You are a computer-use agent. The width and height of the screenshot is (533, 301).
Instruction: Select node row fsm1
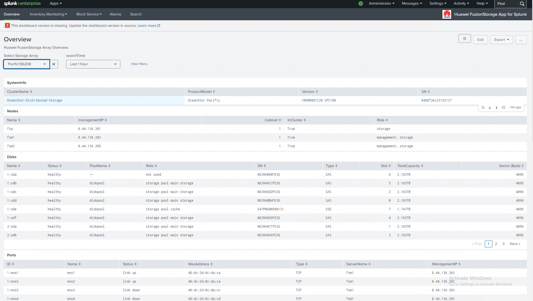coord(265,138)
